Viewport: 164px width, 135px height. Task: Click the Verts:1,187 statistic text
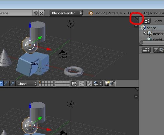[x=116, y=13]
